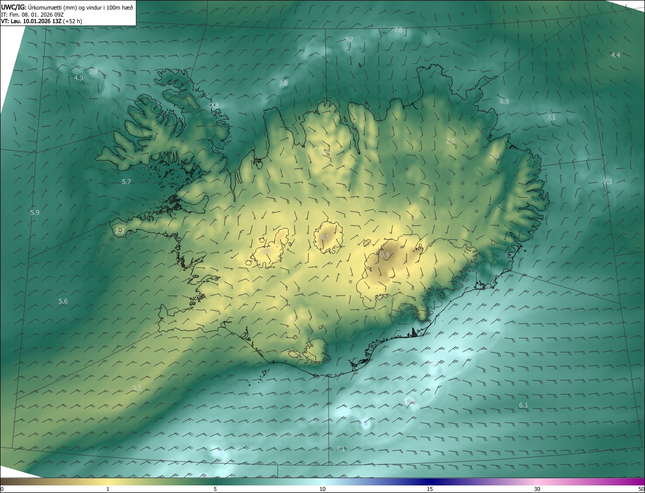Viewport: 645px width, 493px height.
Task: Click the map title 'Úrkomumætti (mm) og vindur í 100m hæð'
Action: click(x=80, y=7)
